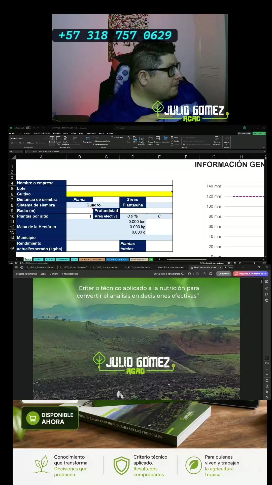This screenshot has width=272, height=485.
Task: Open Acrobat Editar menu
Action: pos(43,274)
